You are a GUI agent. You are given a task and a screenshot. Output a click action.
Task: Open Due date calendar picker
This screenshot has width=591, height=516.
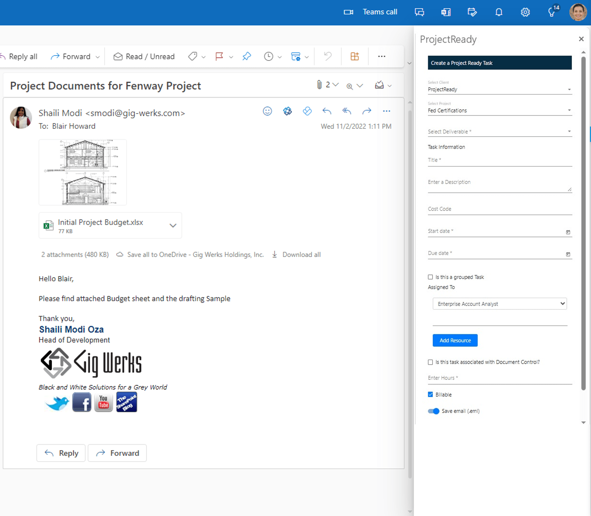pos(568,254)
